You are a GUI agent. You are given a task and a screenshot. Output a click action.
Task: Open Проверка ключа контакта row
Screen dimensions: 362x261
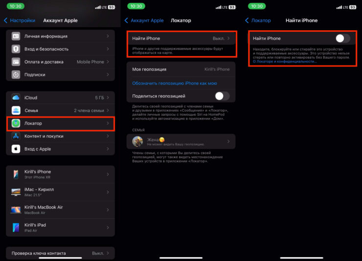point(60,253)
